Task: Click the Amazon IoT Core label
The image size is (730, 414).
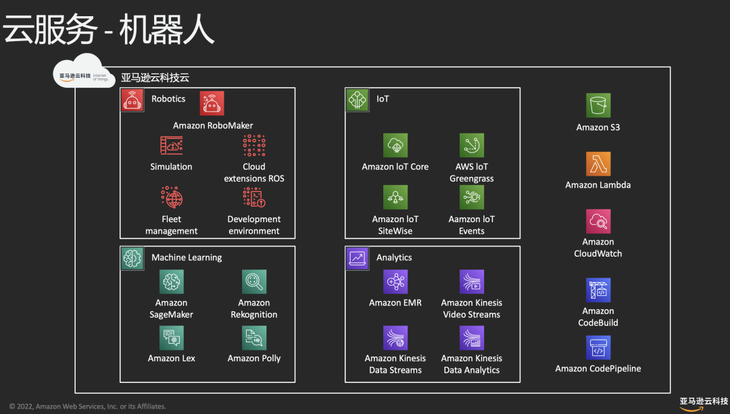Action: (395, 167)
